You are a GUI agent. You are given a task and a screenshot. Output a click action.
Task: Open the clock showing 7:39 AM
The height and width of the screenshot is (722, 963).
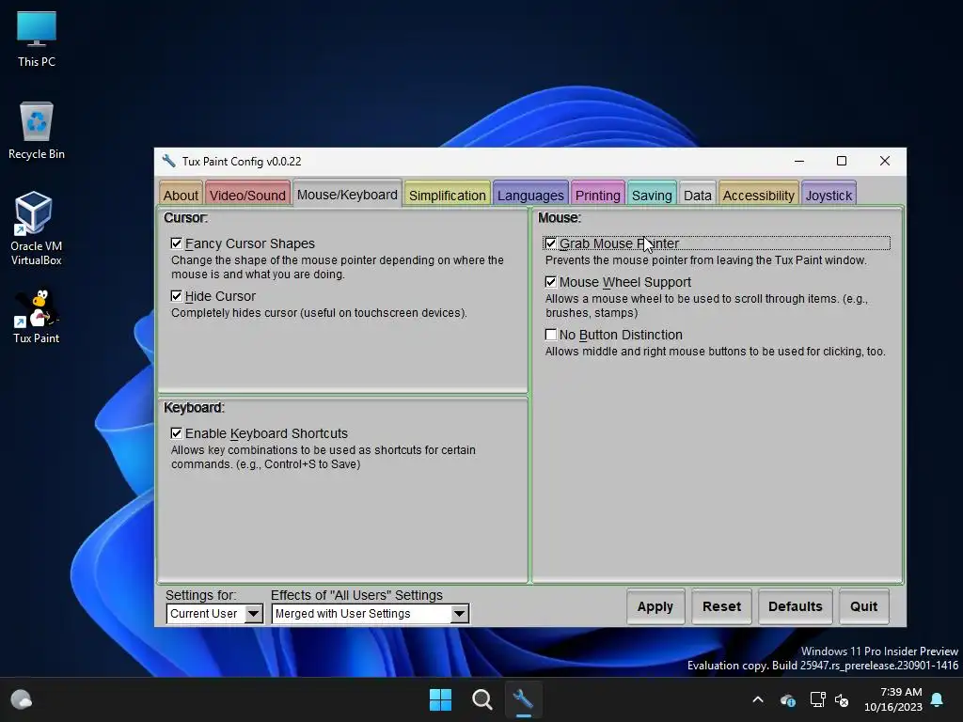point(893,699)
